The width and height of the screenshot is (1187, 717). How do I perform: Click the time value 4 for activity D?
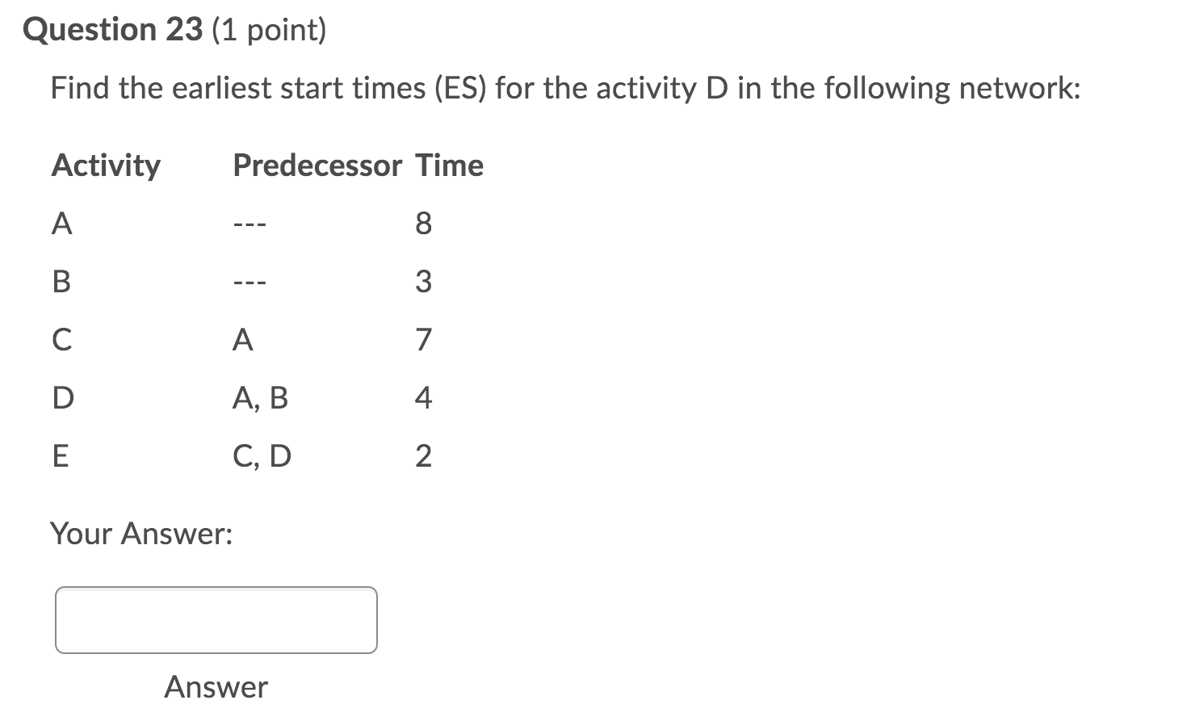click(423, 397)
